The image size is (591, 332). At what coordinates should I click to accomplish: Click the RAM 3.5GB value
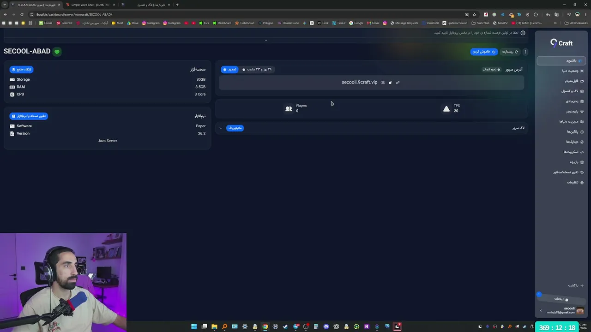[200, 87]
